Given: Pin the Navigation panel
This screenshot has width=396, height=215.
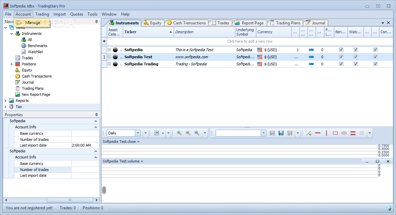Looking at the screenshot, I should (97, 22).
